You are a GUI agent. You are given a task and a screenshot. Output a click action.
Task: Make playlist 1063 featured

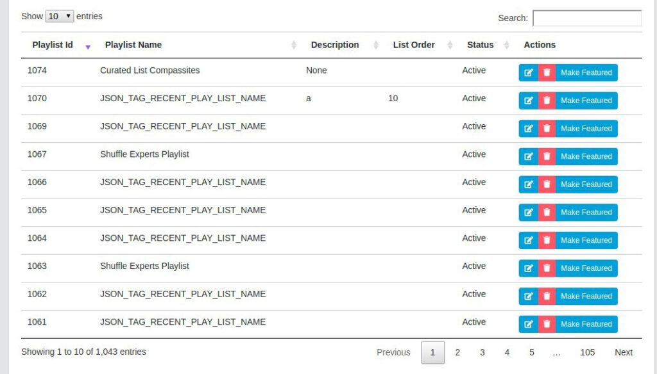click(x=586, y=268)
